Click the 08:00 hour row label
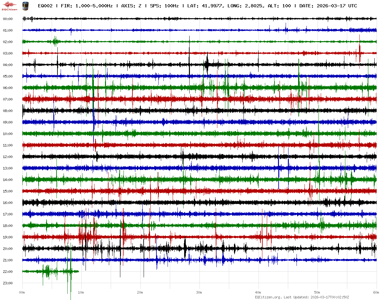383x300 pixels. [x=8, y=111]
